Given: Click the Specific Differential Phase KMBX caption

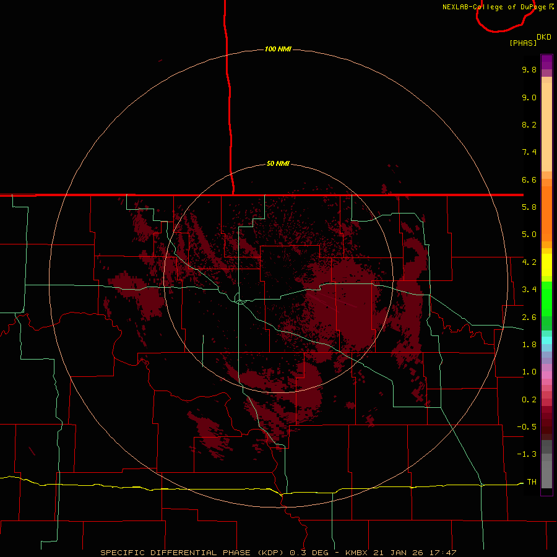Looking at the screenshot, I should 278,553.
